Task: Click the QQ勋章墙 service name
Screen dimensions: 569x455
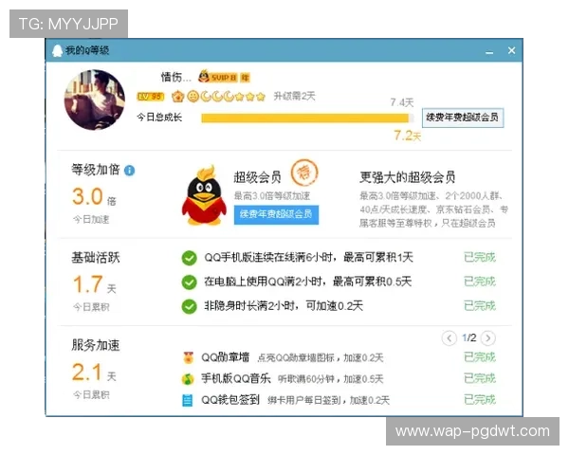Action: 226,357
